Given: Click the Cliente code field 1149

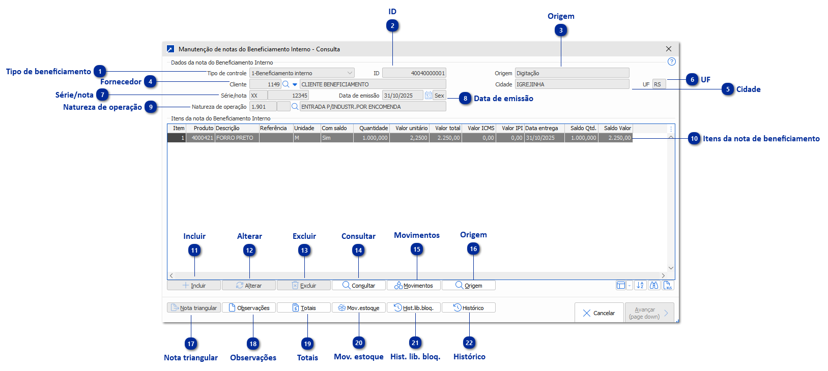Looking at the screenshot, I should point(266,84).
